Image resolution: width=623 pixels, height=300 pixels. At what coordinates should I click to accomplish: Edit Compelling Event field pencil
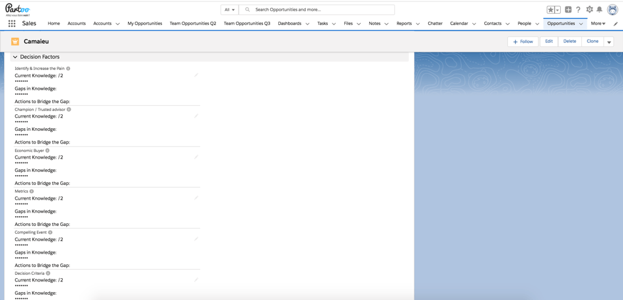(196, 239)
